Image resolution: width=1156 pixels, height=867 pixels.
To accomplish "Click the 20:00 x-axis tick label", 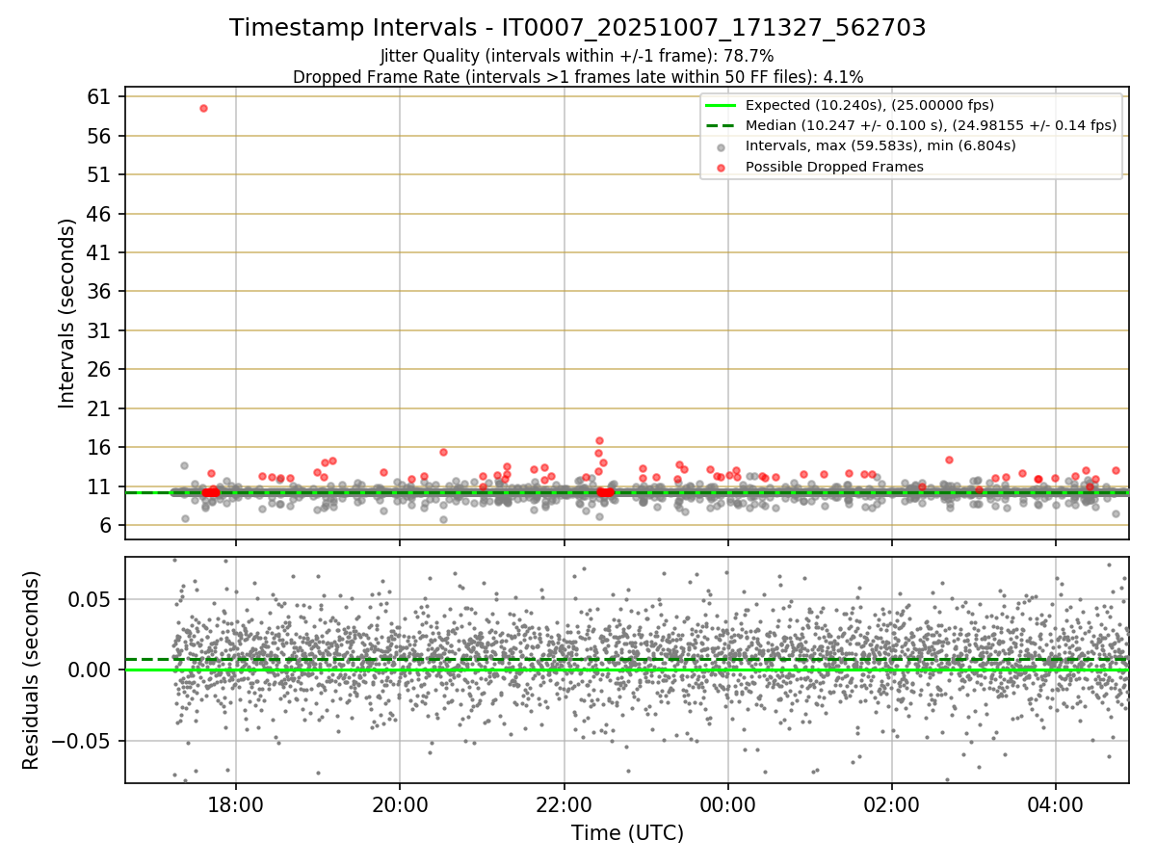I will coord(400,804).
